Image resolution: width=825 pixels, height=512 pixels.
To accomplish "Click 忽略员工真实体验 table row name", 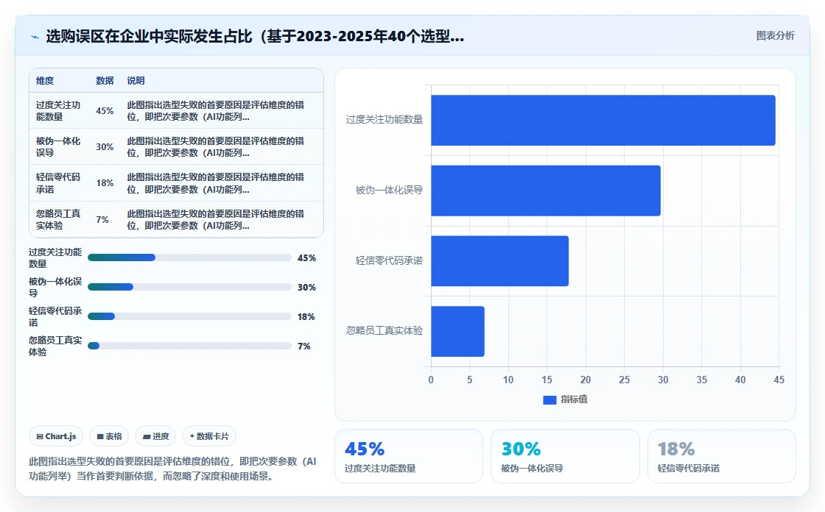I will [58, 220].
